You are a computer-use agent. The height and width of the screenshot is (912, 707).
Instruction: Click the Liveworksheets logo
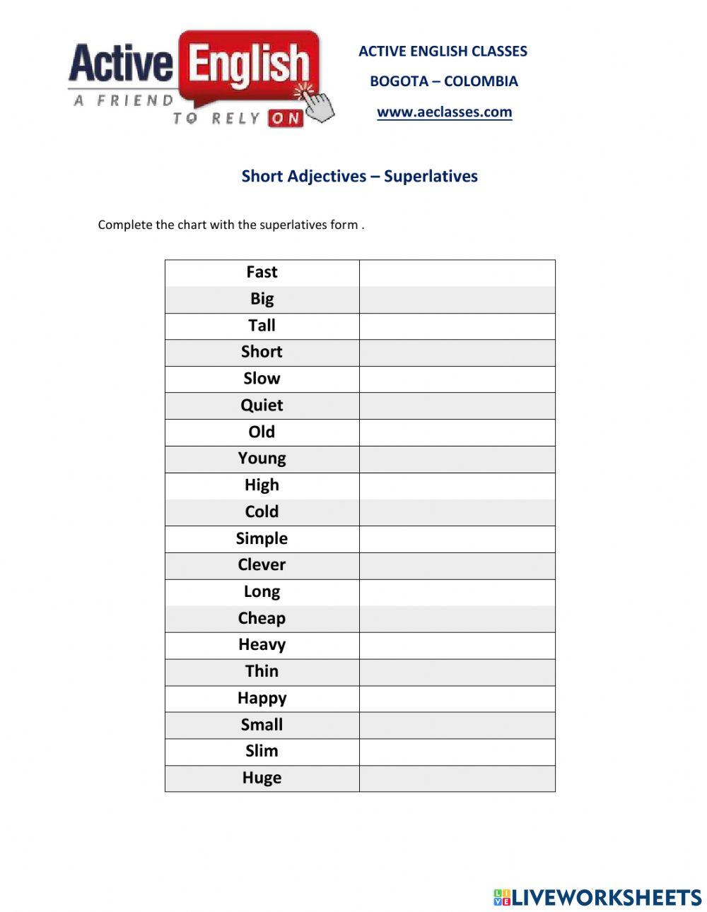tap(597, 897)
